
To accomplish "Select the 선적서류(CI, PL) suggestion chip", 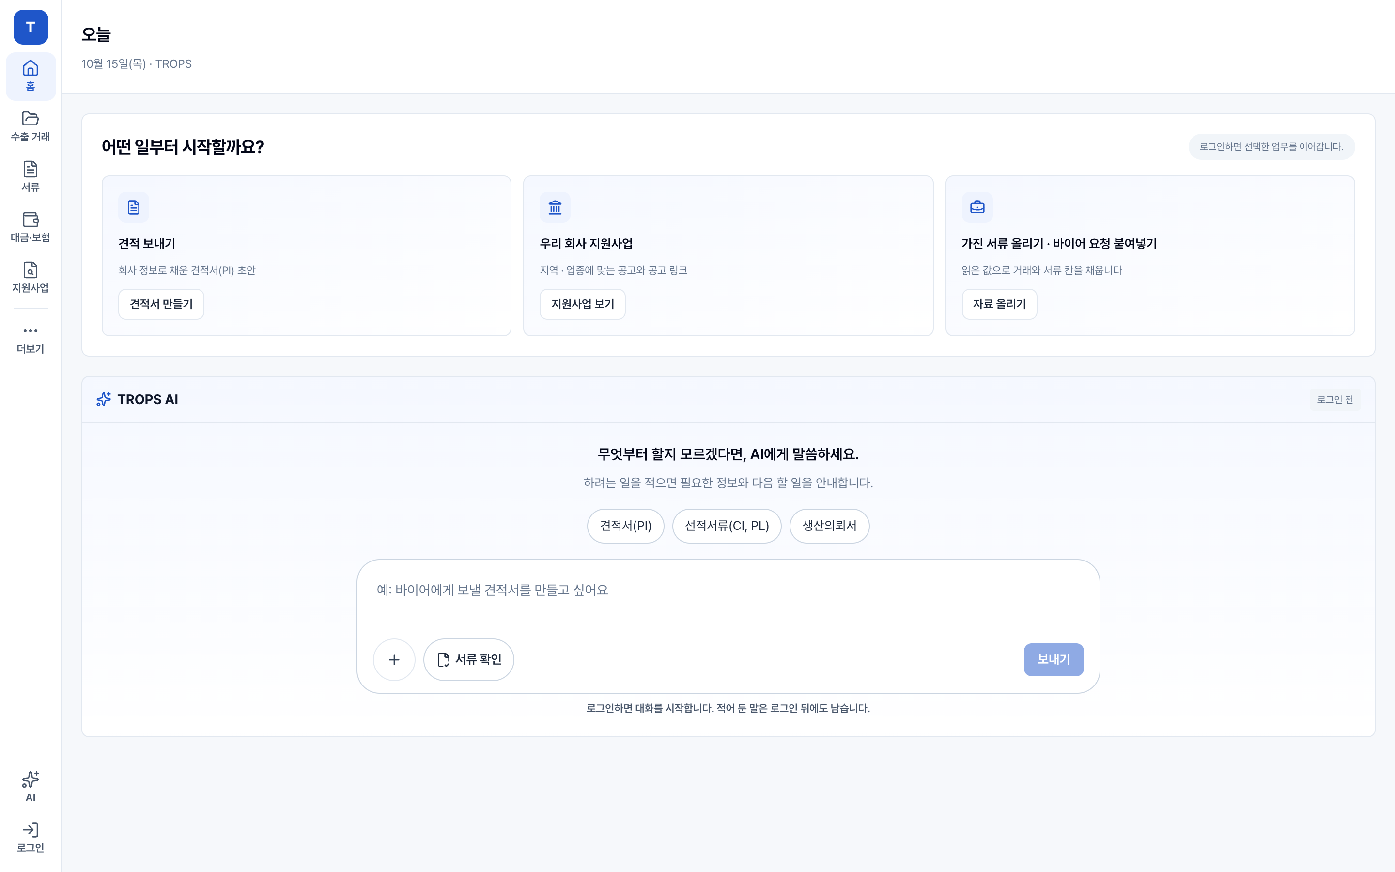I will [x=727, y=526].
